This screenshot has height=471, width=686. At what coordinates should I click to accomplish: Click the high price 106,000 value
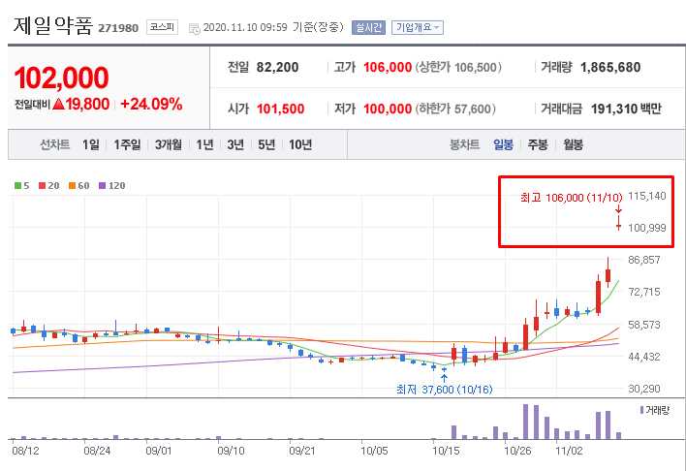[388, 67]
